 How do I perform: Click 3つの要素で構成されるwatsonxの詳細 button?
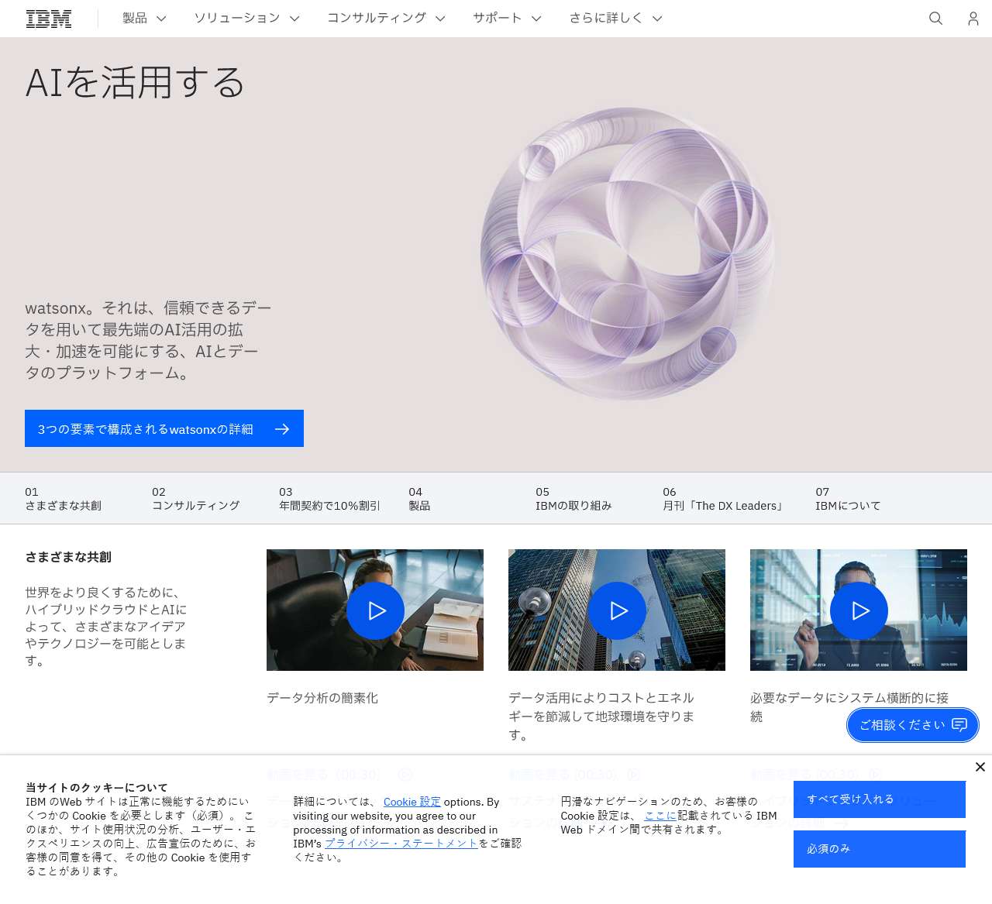coord(164,428)
